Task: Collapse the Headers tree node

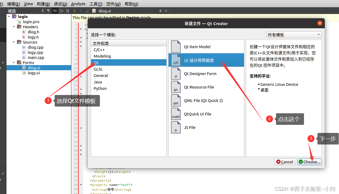Action: coord(14,27)
